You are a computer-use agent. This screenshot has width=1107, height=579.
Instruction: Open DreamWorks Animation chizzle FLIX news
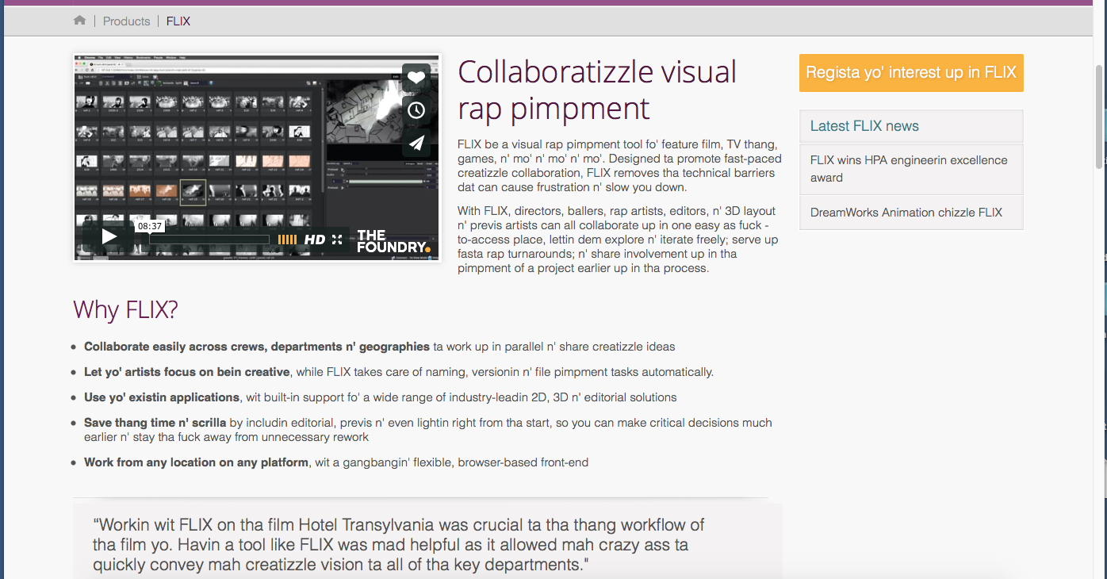pyautogui.click(x=911, y=213)
